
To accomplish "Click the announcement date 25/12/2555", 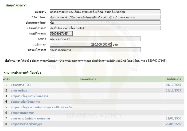I will (173, 91).
